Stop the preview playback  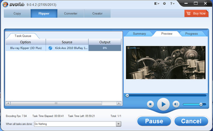click(150, 104)
